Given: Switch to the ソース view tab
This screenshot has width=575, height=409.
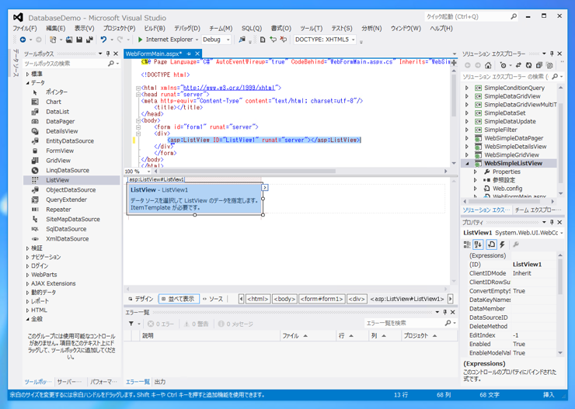Looking at the screenshot, I should (x=213, y=299).
